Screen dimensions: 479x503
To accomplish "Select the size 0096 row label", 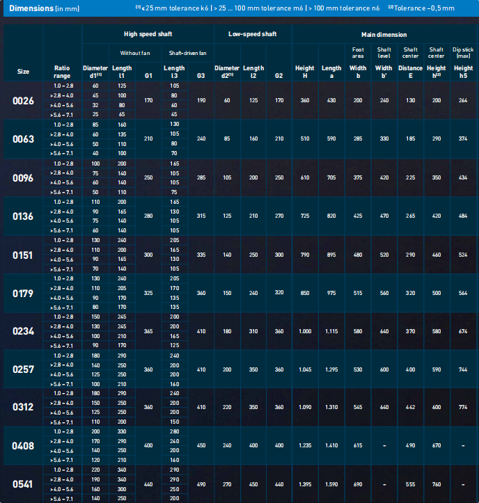I will coord(23,177).
